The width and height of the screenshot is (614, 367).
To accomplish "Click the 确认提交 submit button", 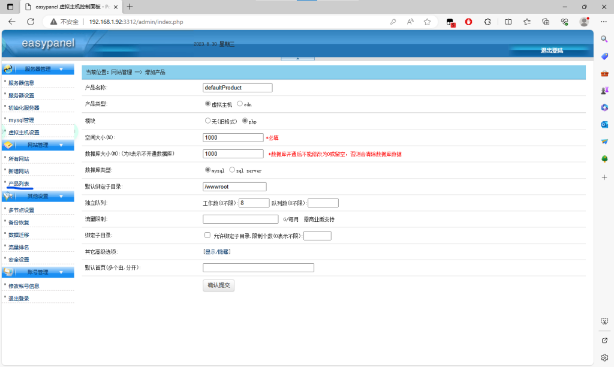I will click(x=218, y=285).
